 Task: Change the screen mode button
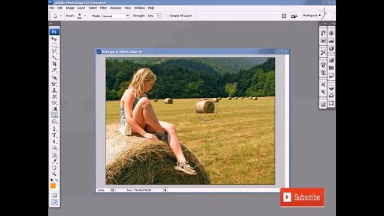[x=54, y=202]
